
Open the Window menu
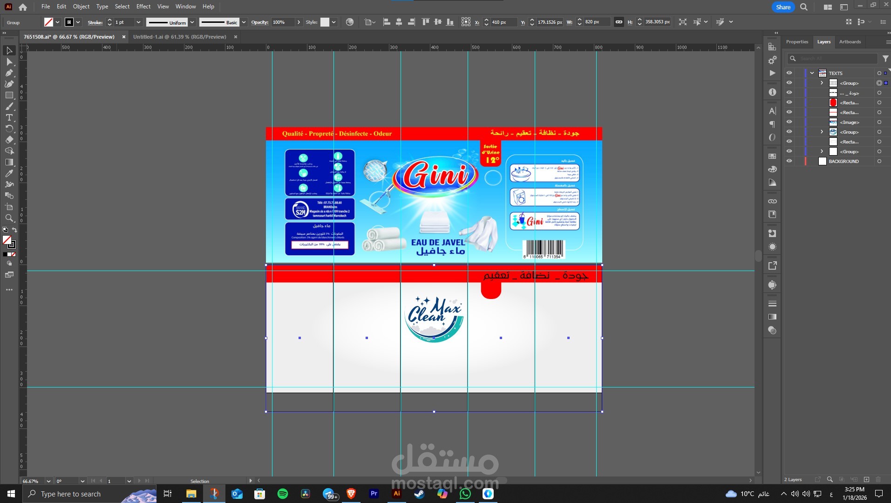point(186,7)
